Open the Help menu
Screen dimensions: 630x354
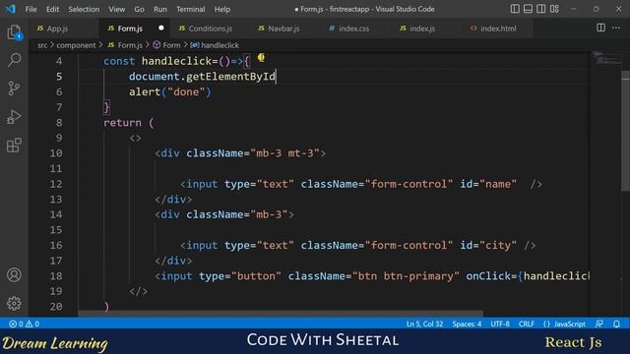[222, 9]
